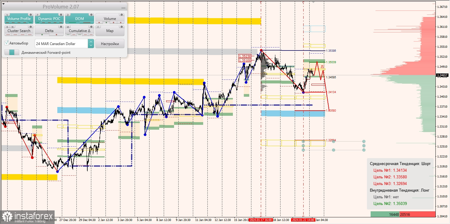The width and height of the screenshot is (450, 224).
Task: Click the Цель №1: 1.34134 line
Action: coord(390,170)
